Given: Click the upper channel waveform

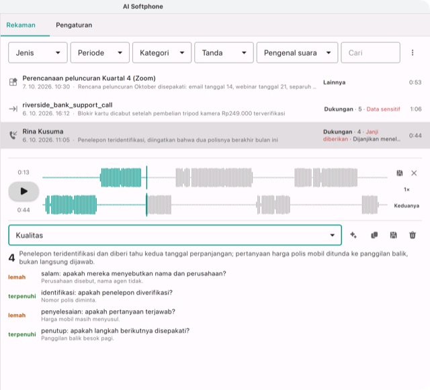Looking at the screenshot, I should click(215, 178).
